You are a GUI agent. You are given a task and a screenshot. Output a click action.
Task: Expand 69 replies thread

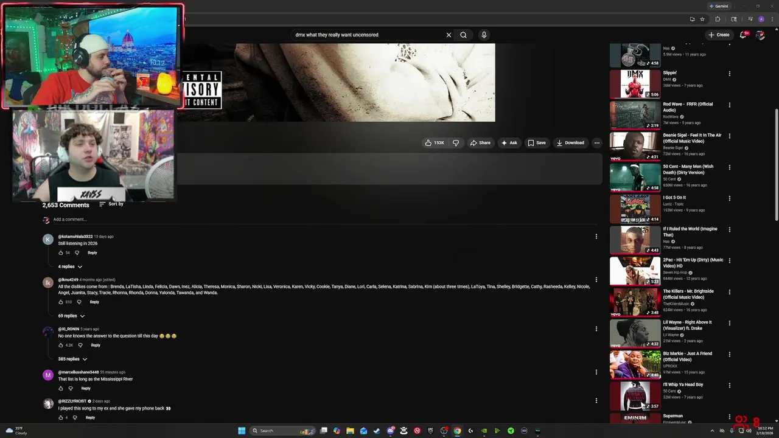tap(72, 316)
